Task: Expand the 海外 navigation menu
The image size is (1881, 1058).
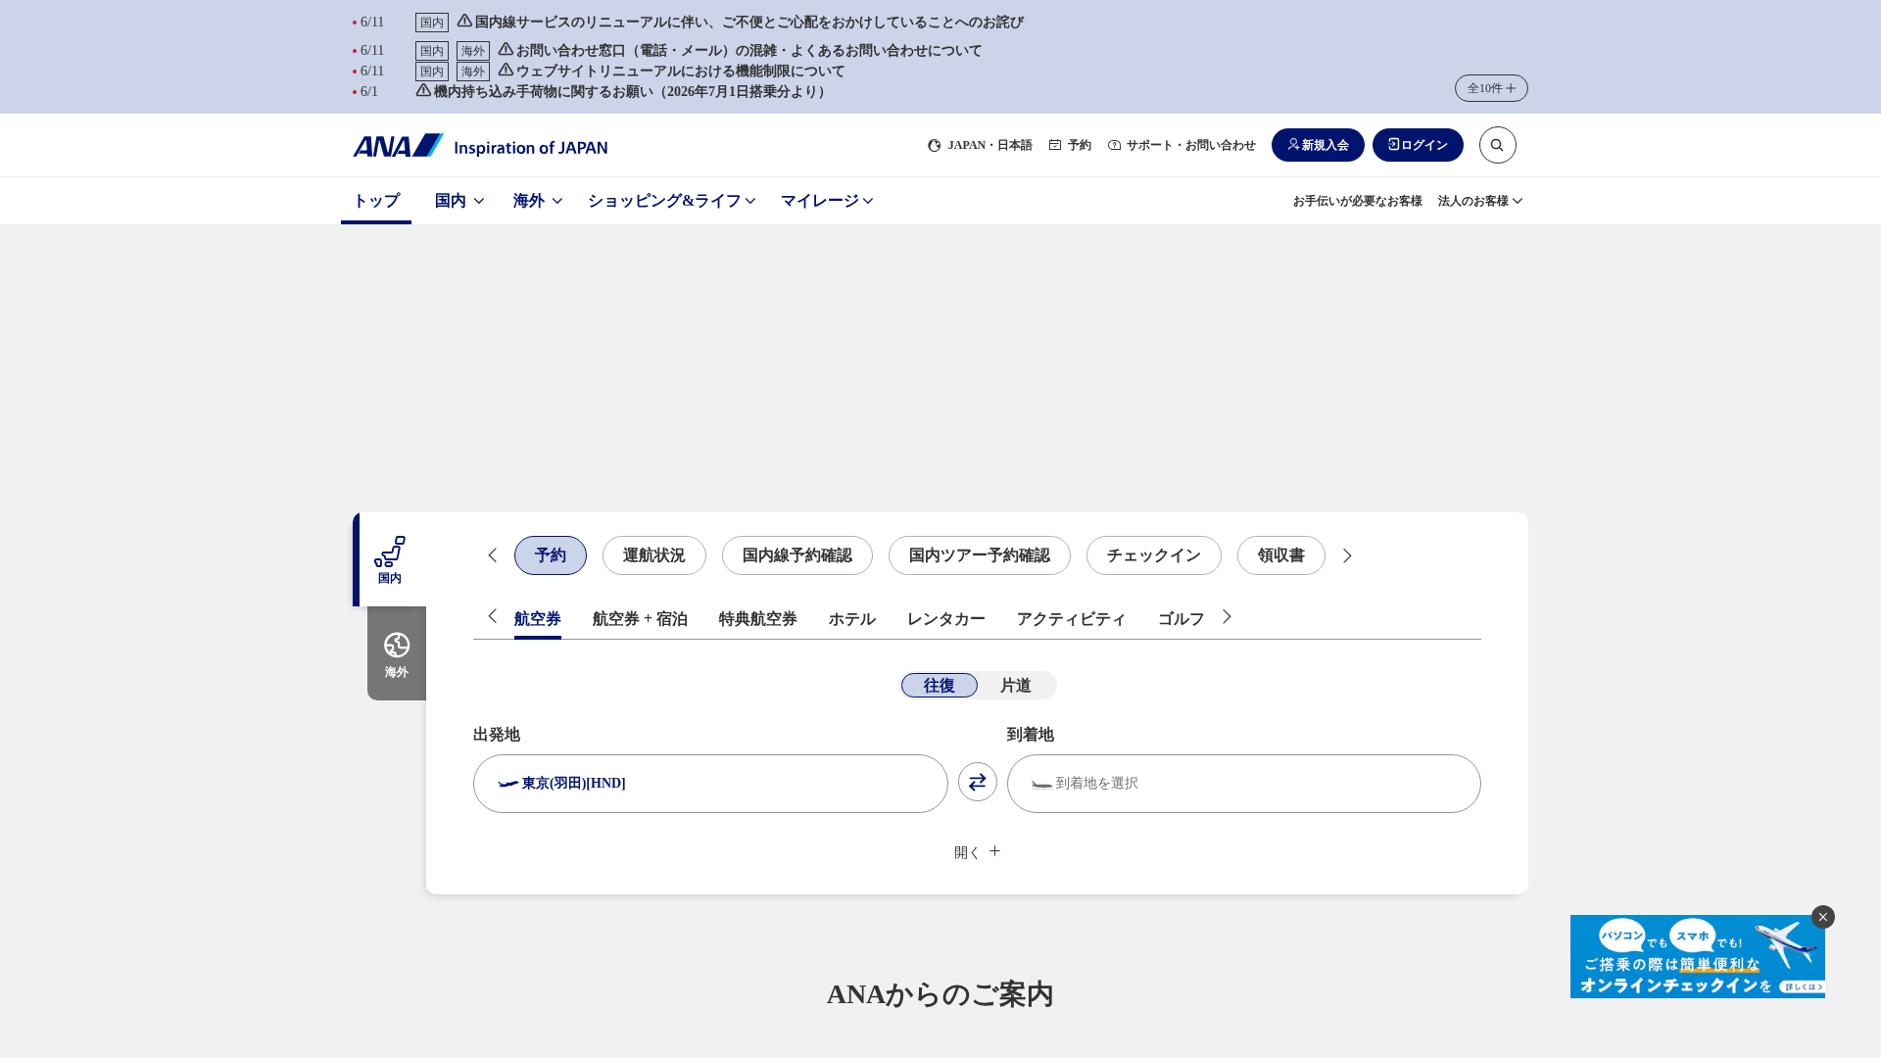Action: pos(538,201)
